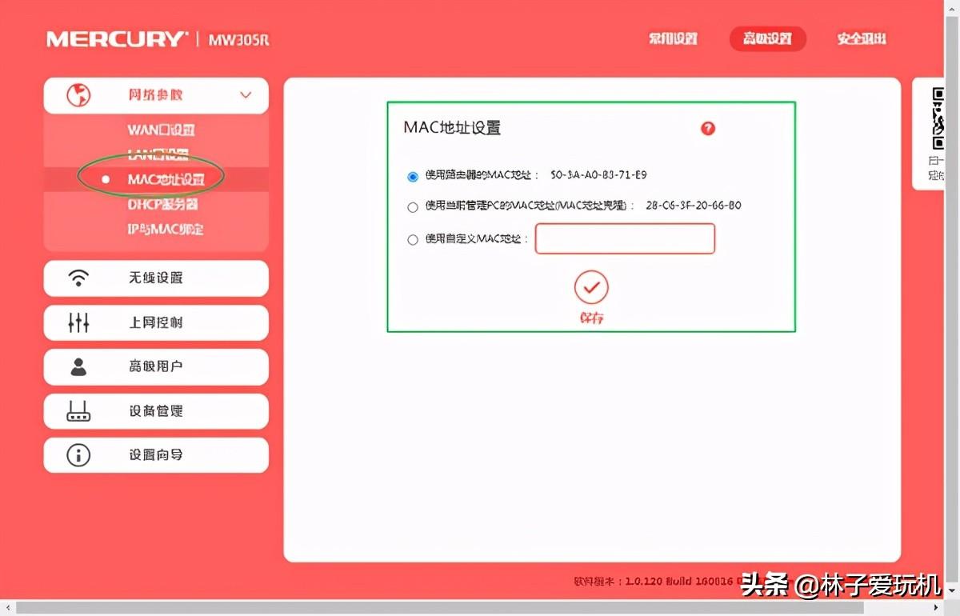960x616 pixels.
Task: Click the Wi-Fi icon for 无线设置
Action: coord(78,278)
